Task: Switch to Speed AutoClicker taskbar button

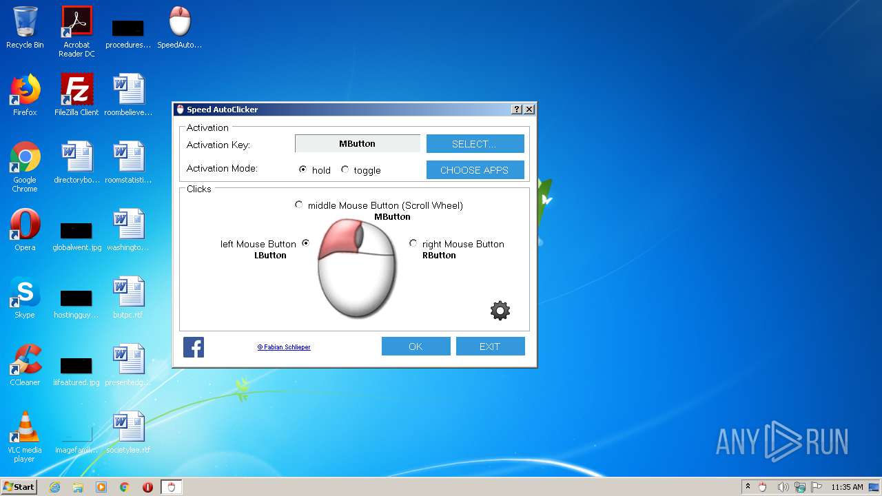Action: point(172,487)
